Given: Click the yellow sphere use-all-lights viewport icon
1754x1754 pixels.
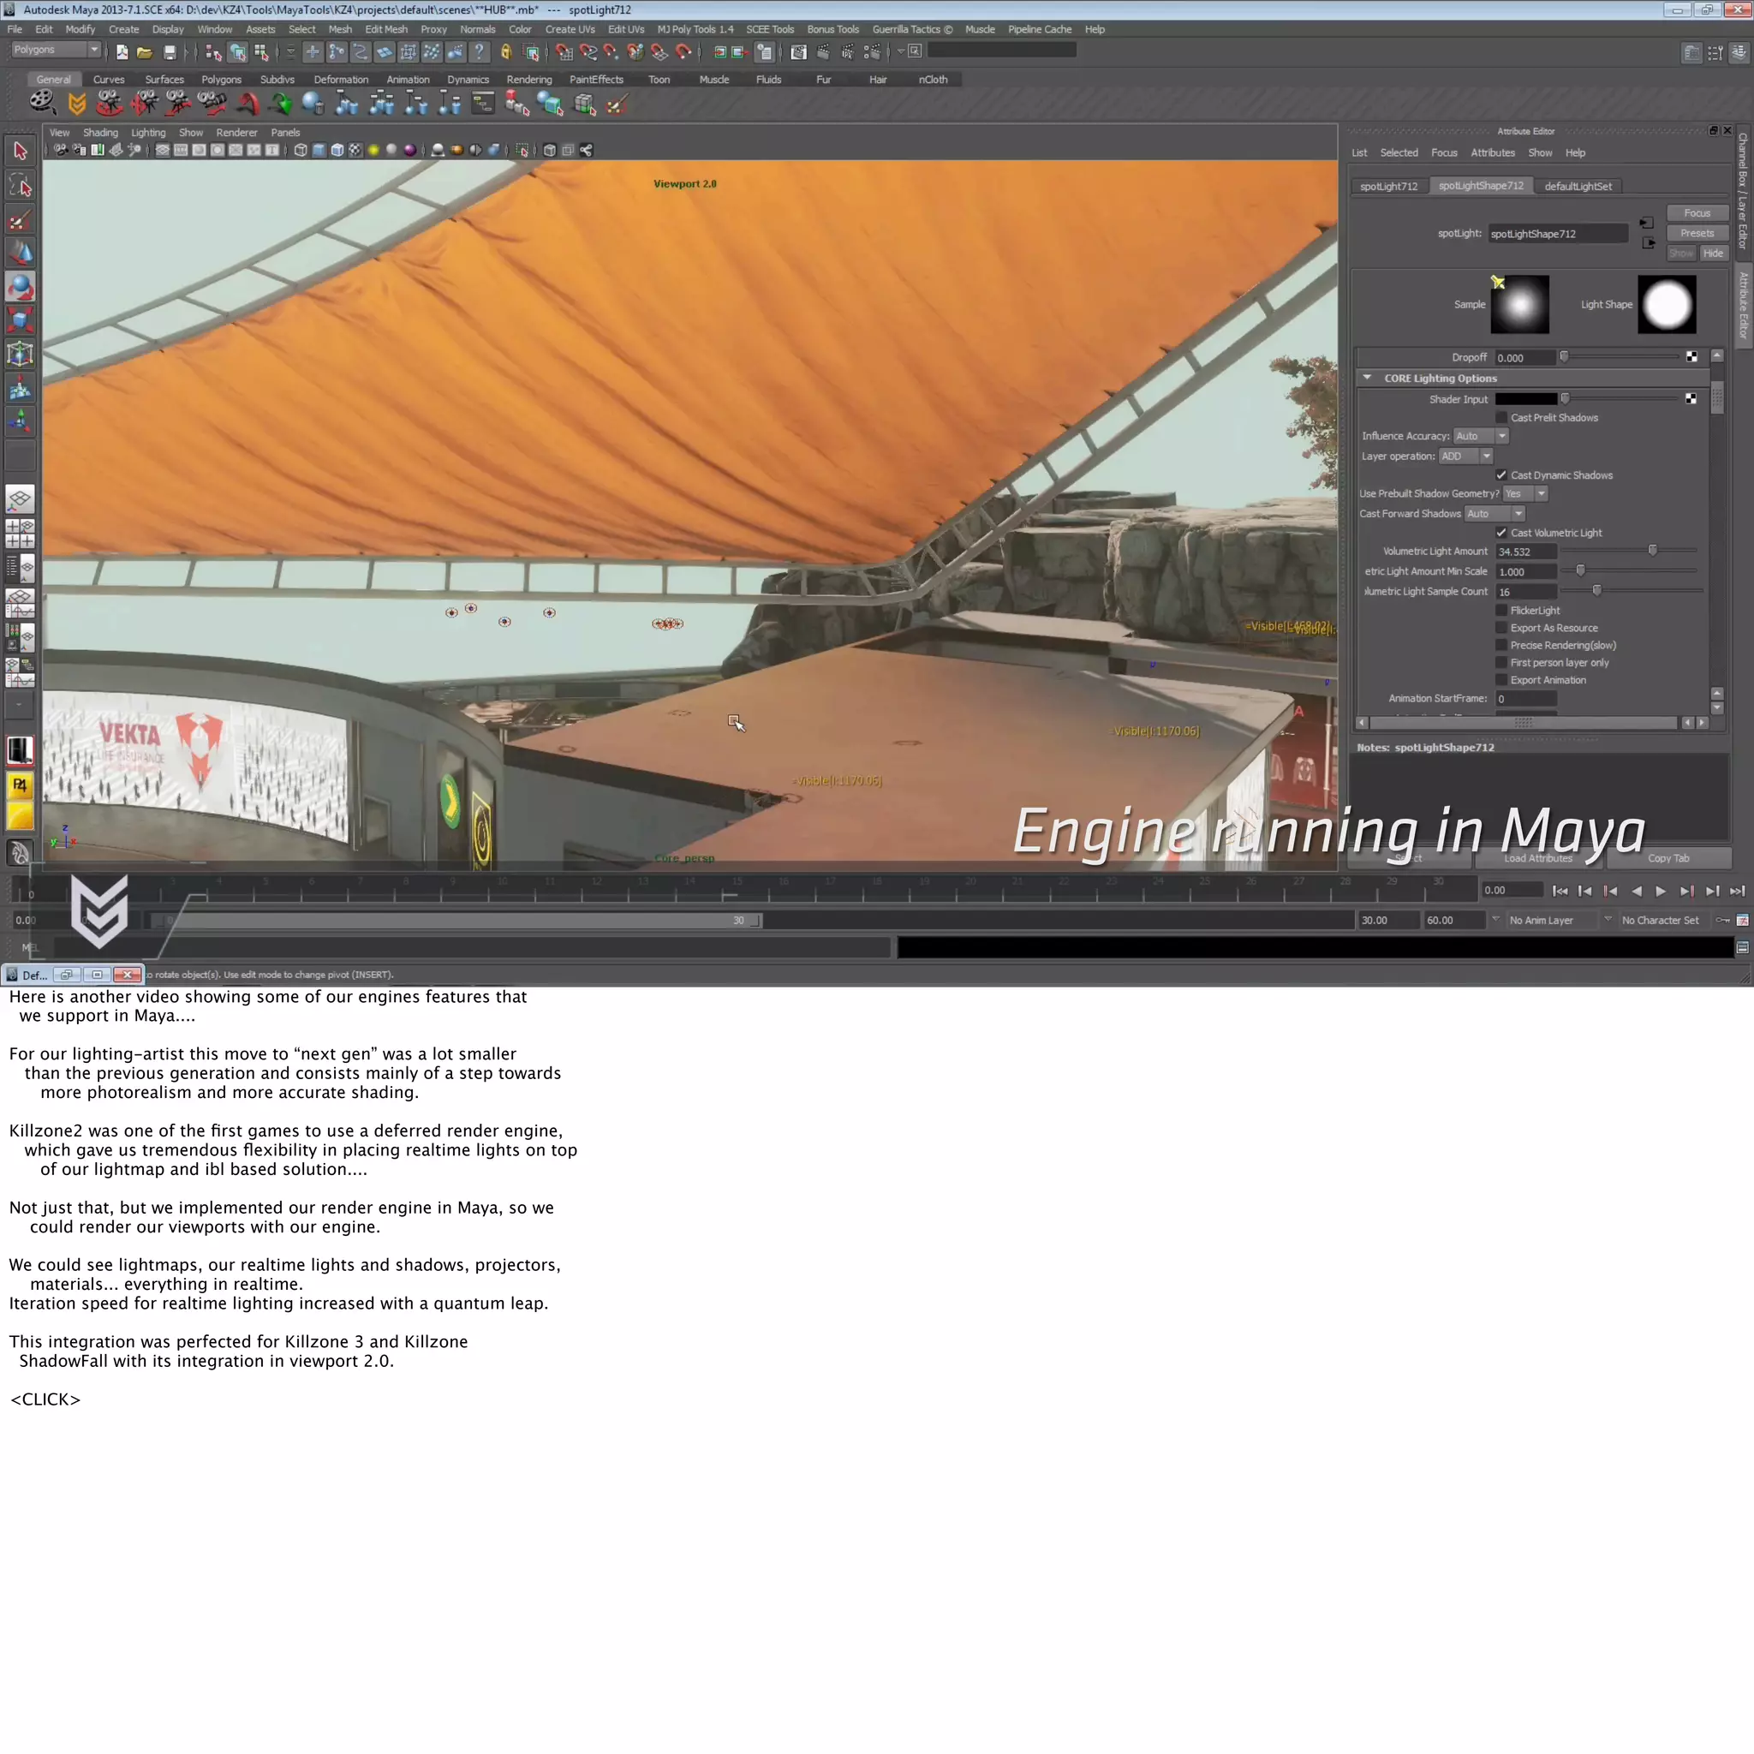Looking at the screenshot, I should (x=373, y=151).
